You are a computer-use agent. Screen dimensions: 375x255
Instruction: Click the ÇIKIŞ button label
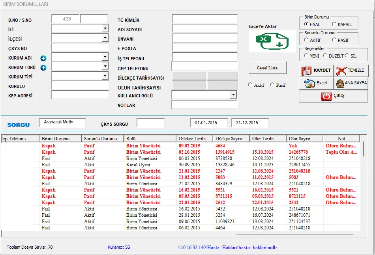tap(339, 95)
